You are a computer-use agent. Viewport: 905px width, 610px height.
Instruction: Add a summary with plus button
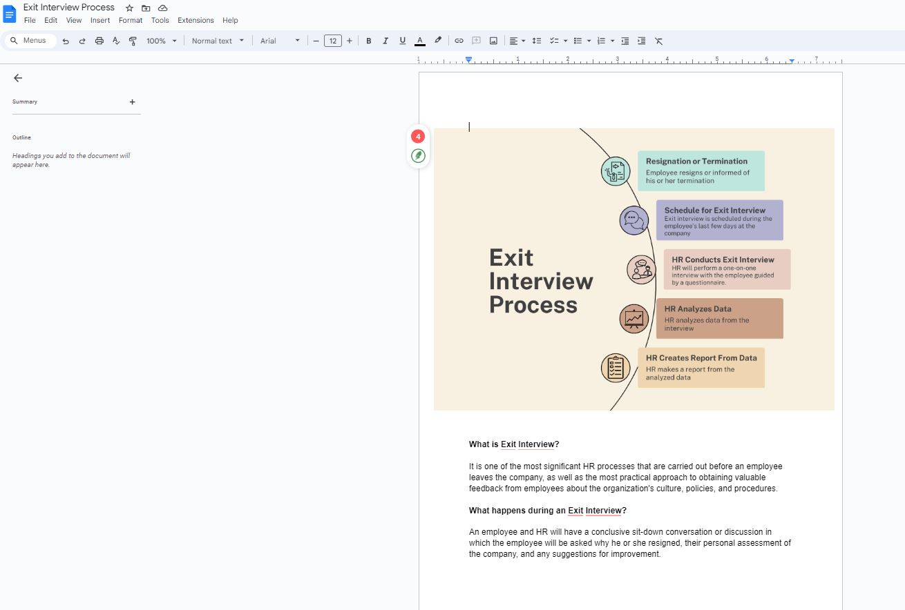click(x=133, y=101)
